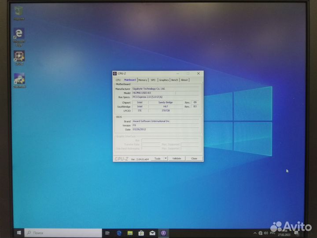Click the Manufacturer field showing Gigabyte Technology
Viewport: 317px width, 238px height.
click(x=166, y=89)
